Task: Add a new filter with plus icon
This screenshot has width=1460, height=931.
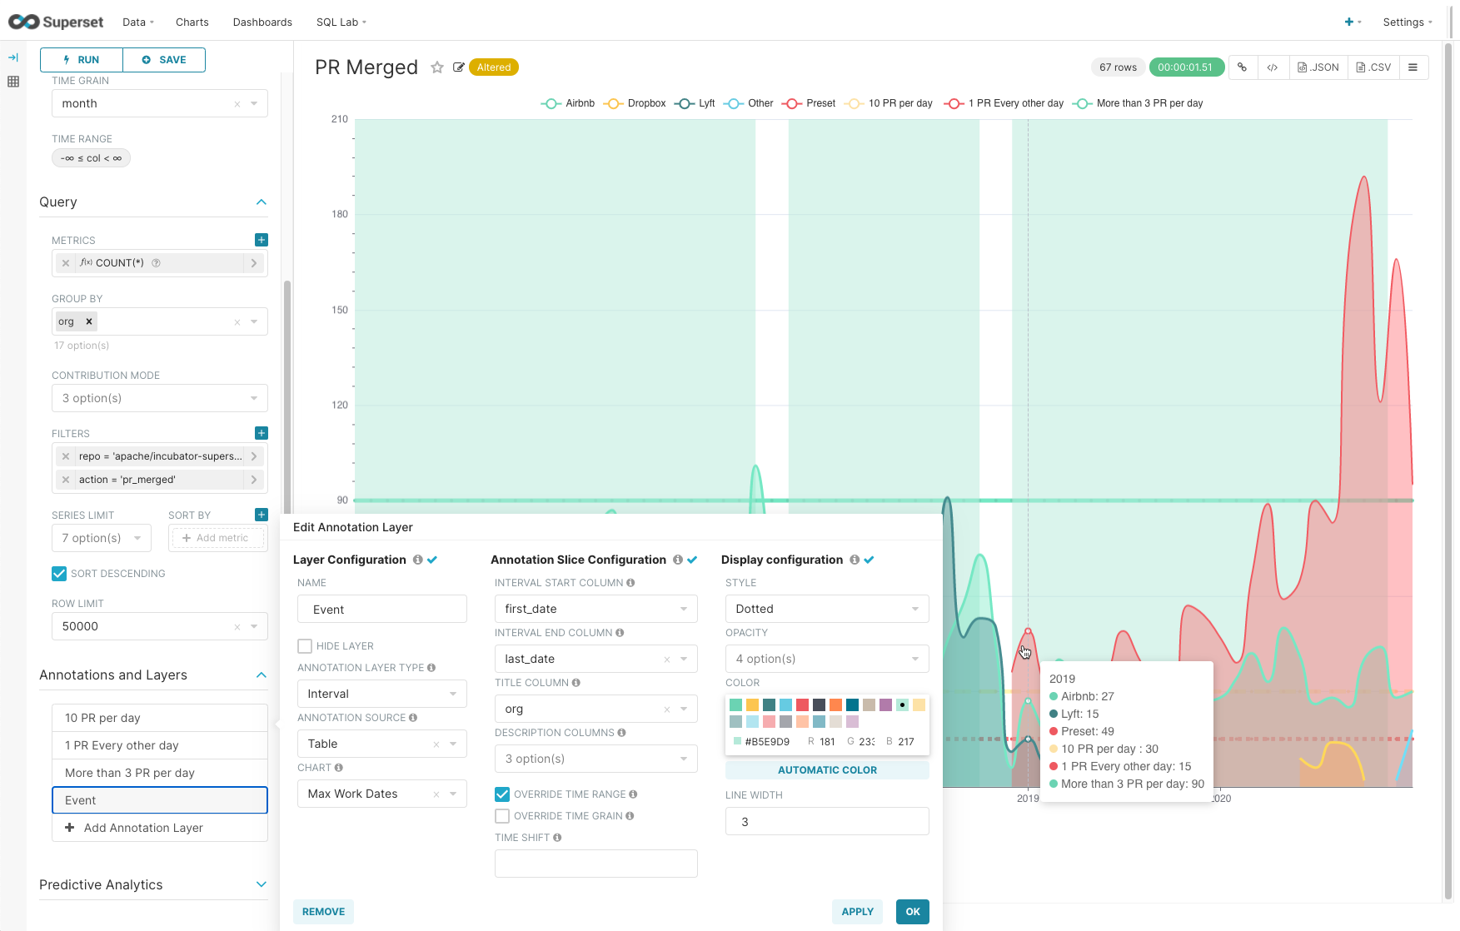Action: tap(261, 433)
